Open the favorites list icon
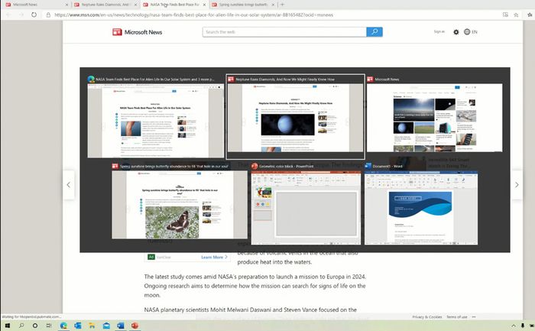The width and height of the screenshot is (535, 331). pyautogui.click(x=530, y=15)
